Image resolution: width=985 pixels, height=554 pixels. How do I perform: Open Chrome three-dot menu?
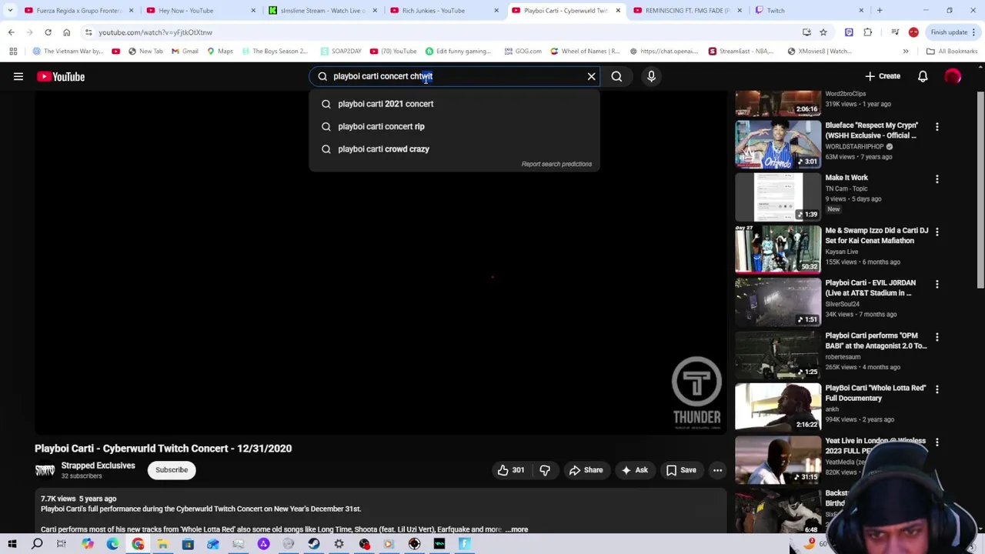point(973,32)
